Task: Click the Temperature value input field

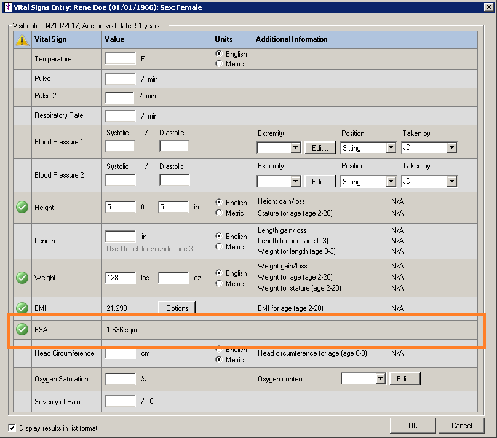Action: point(121,59)
